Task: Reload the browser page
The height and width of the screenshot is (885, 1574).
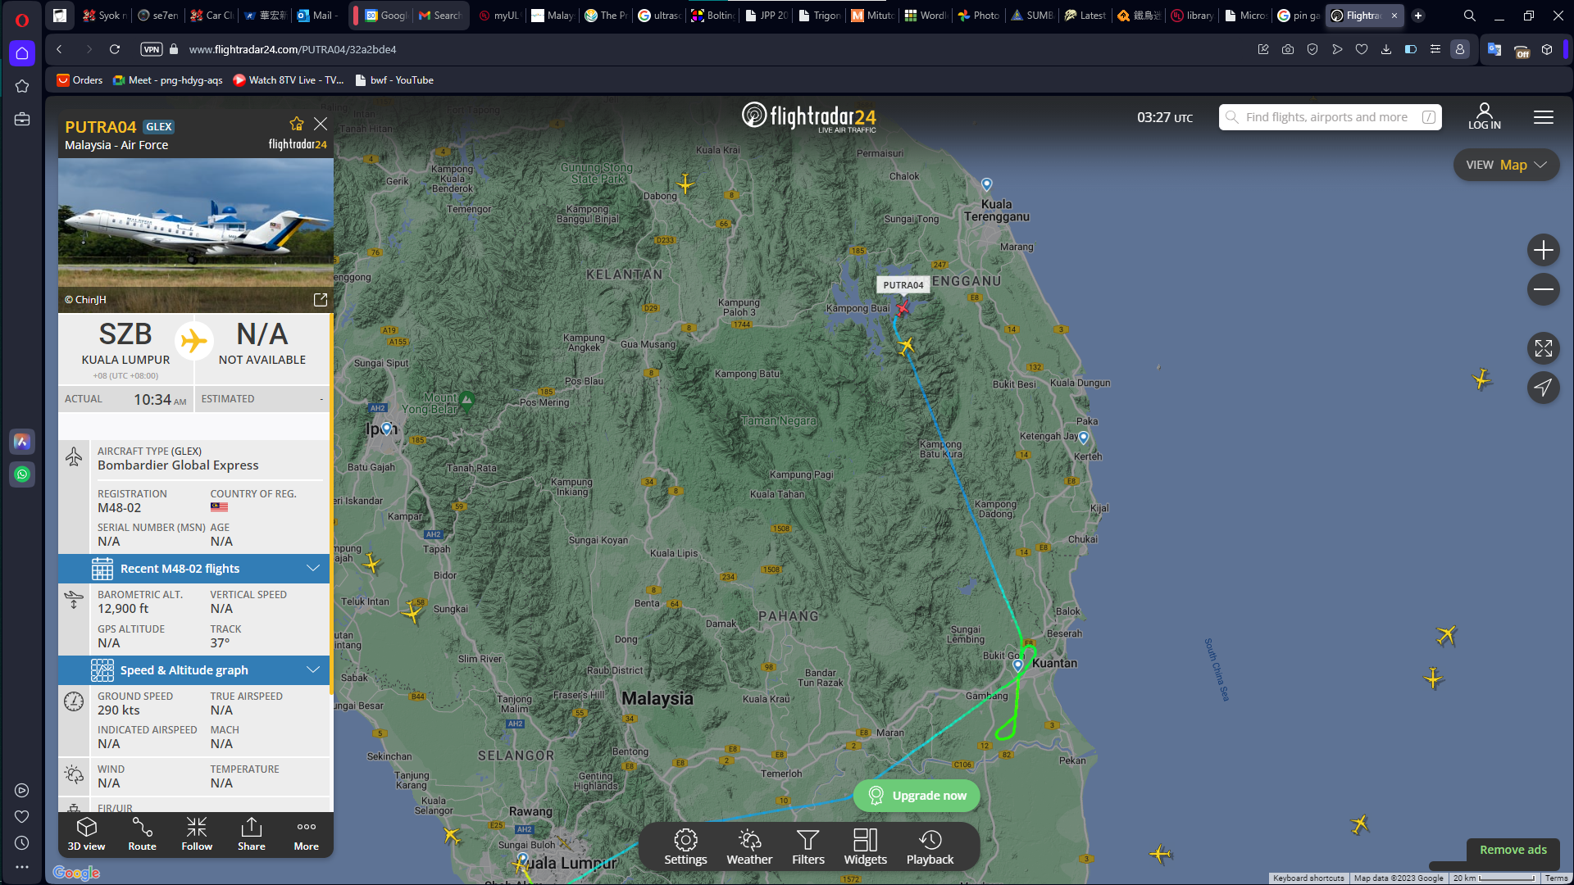Action: [115, 49]
